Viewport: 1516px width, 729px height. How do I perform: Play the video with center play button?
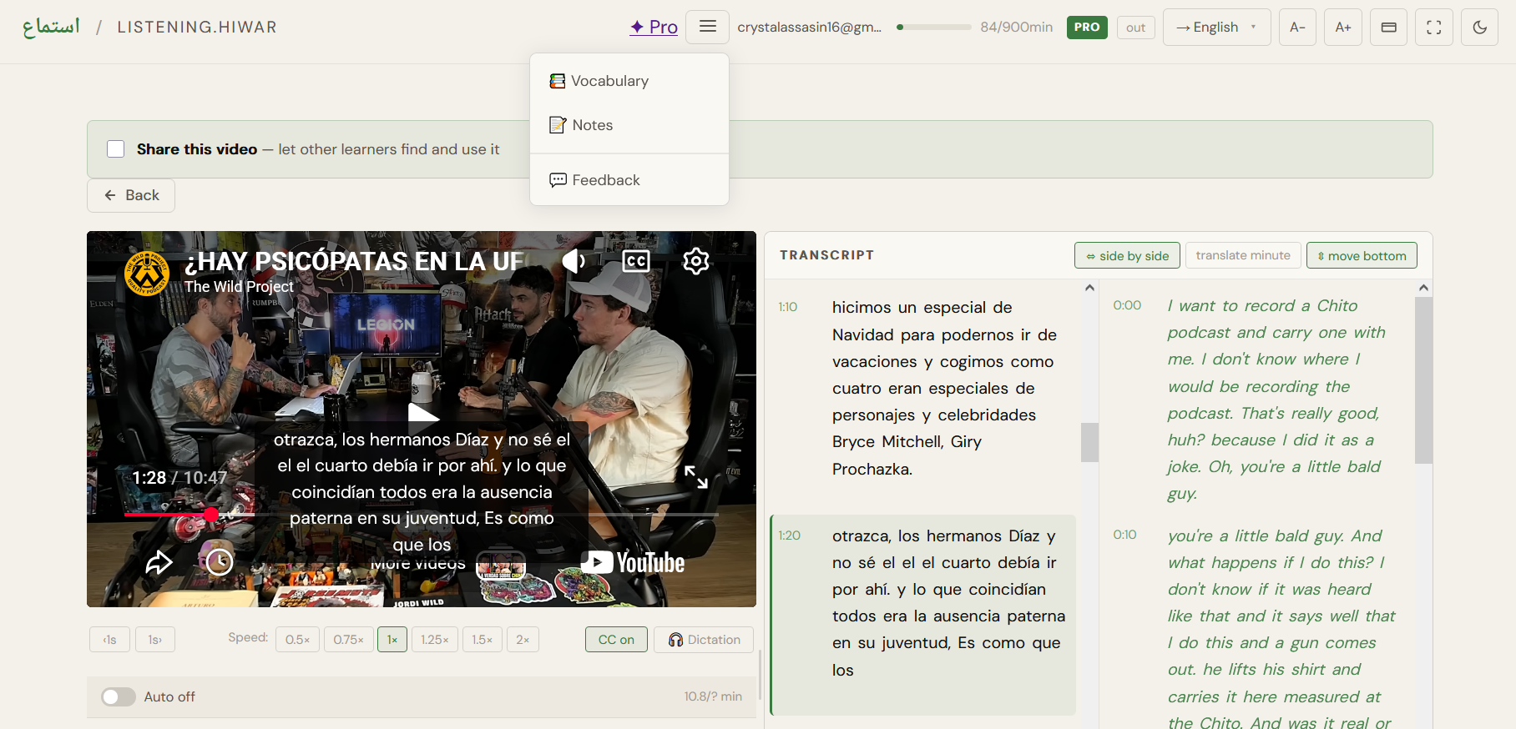(422, 414)
